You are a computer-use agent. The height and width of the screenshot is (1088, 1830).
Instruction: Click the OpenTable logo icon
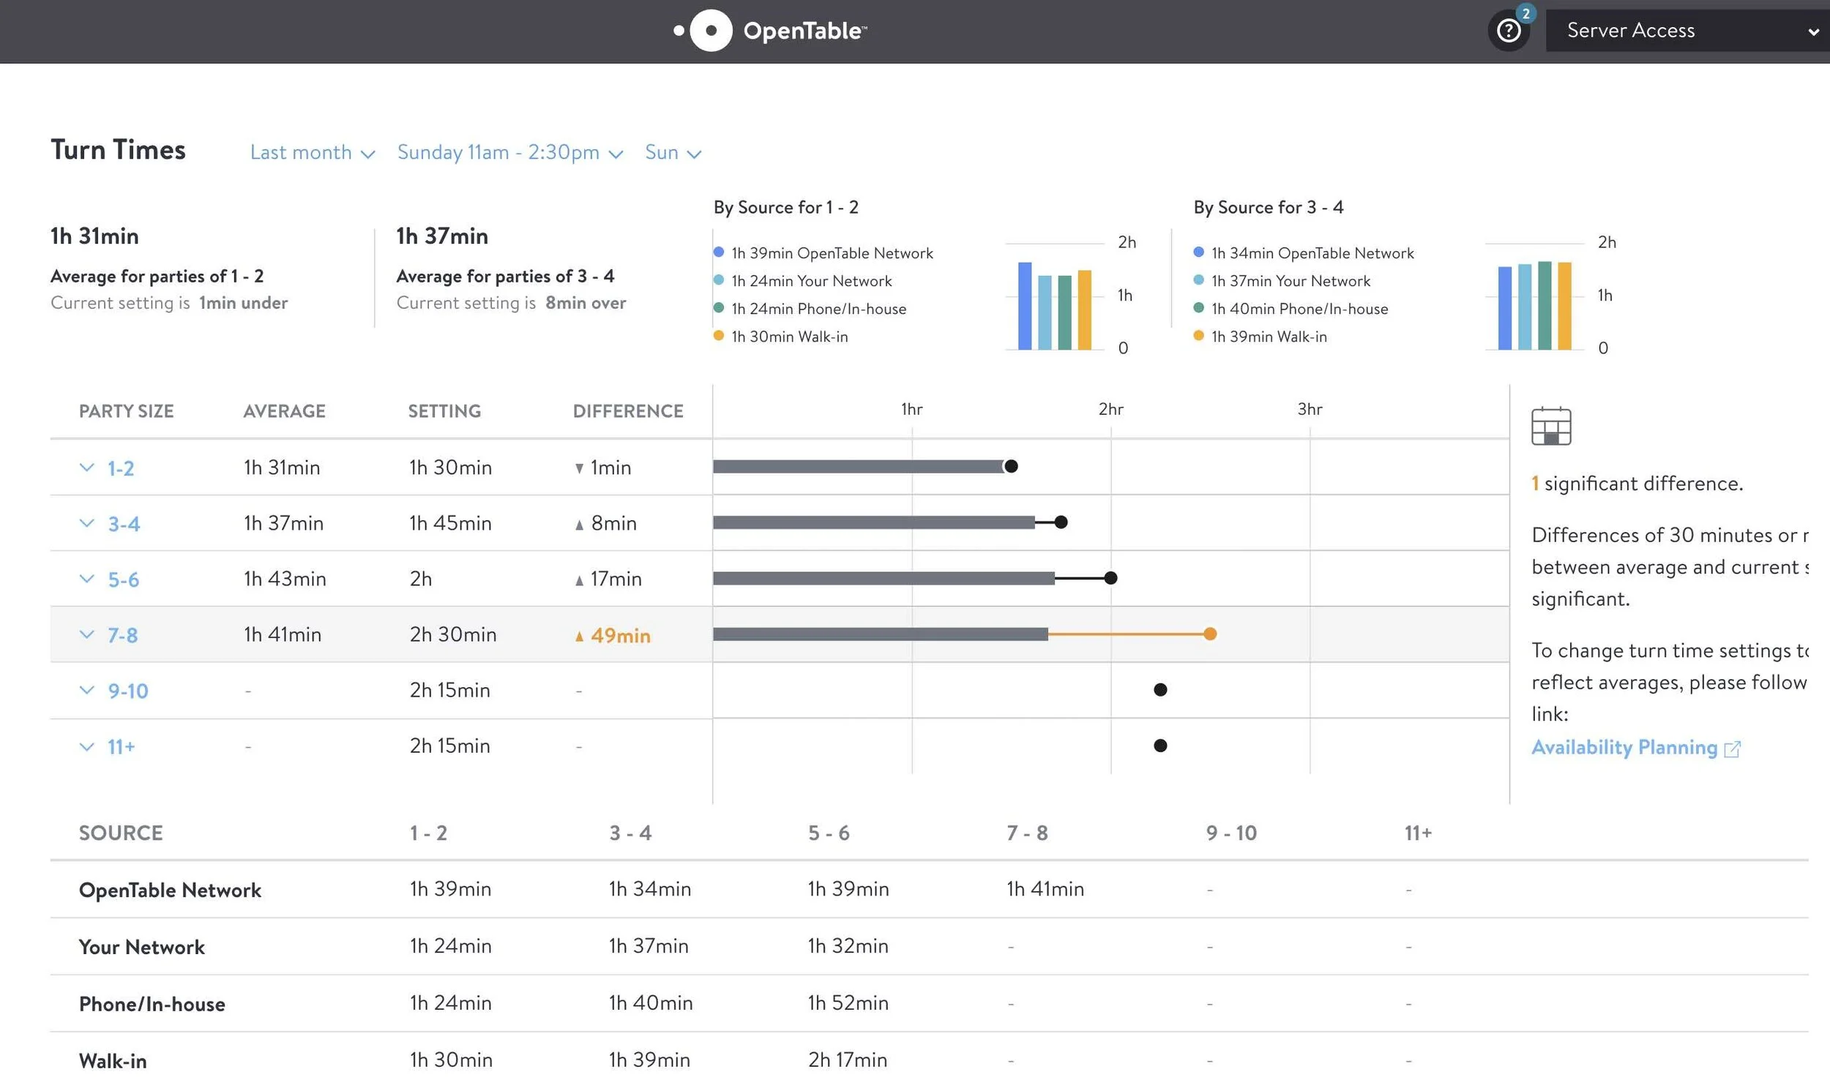click(x=710, y=31)
